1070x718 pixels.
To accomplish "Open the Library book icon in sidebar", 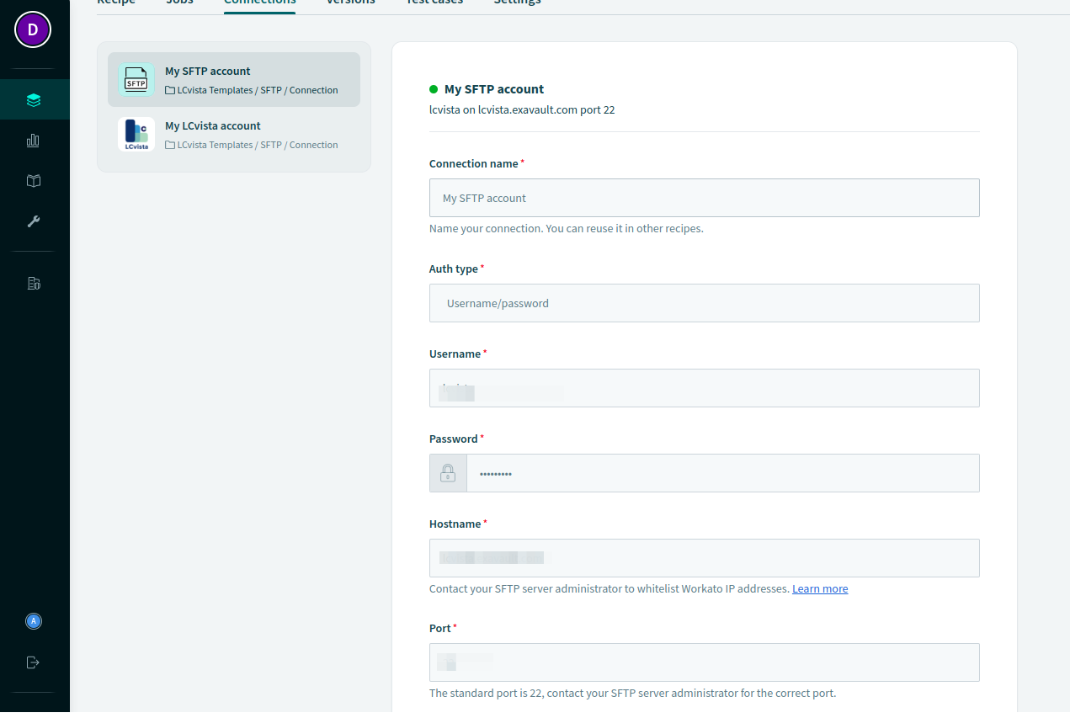I will point(34,180).
